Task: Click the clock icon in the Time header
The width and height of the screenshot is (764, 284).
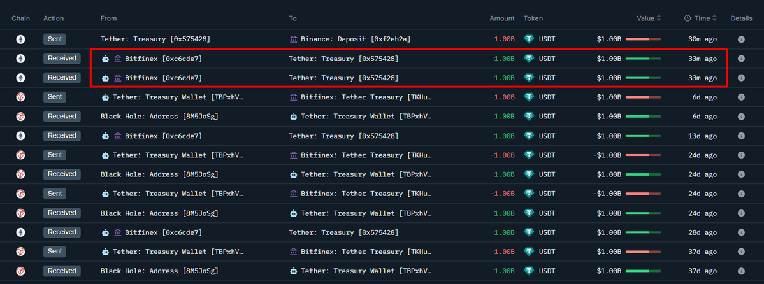Action: click(x=688, y=18)
